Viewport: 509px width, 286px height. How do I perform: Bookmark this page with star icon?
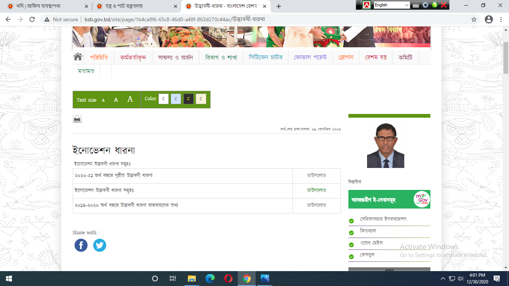click(474, 19)
